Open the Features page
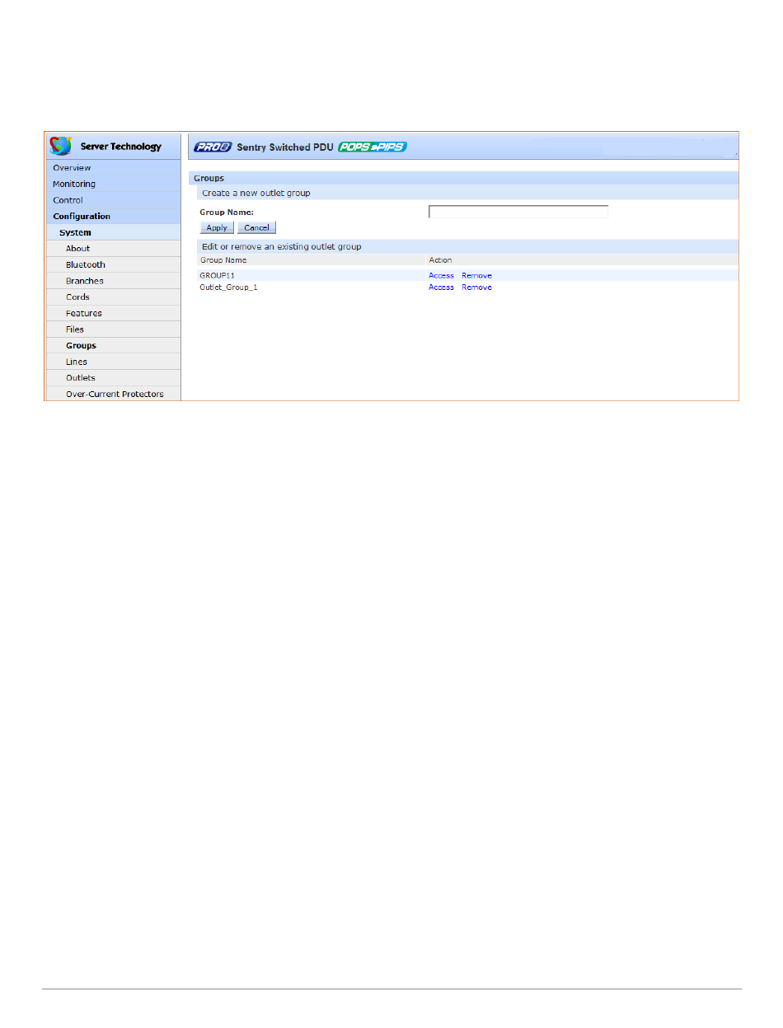The image size is (783, 1028). pyautogui.click(x=112, y=313)
